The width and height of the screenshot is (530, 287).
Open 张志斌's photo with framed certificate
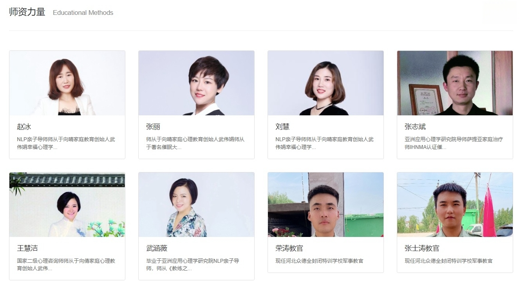tap(455, 83)
